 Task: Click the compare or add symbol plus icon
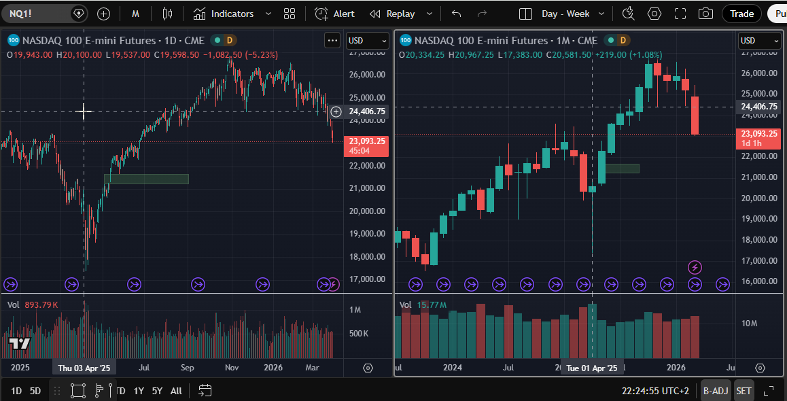point(103,14)
